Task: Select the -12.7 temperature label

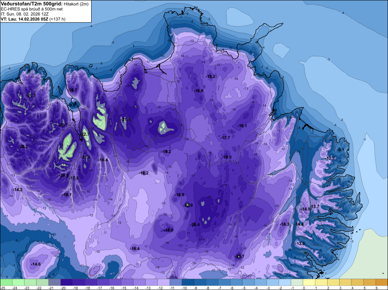Action: (330, 158)
